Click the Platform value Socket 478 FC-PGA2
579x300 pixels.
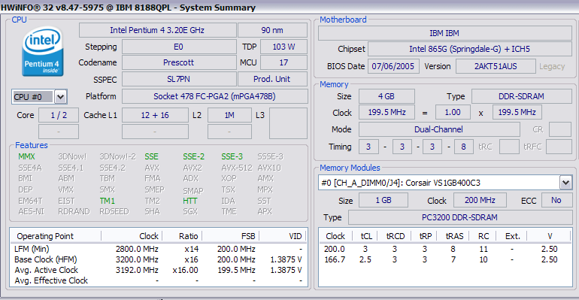pos(214,96)
